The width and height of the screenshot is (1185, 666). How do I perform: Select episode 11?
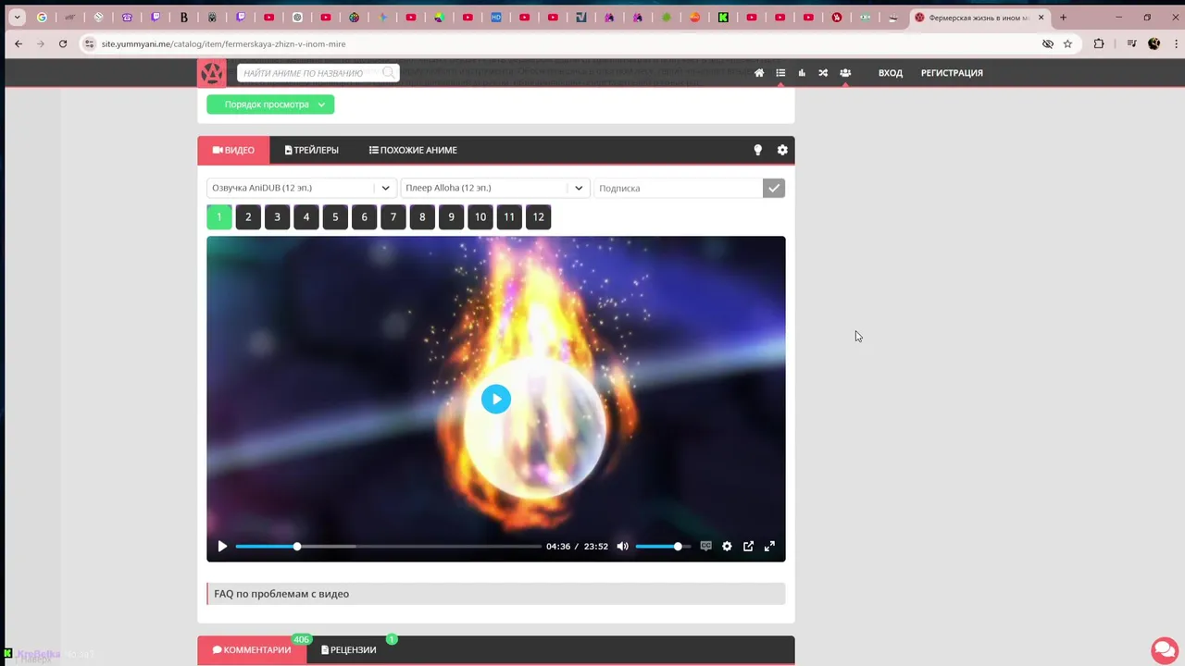coord(509,217)
